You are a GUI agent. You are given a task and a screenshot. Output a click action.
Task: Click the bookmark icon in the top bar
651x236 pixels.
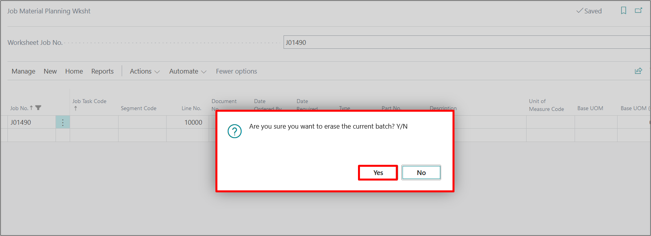[x=623, y=11]
